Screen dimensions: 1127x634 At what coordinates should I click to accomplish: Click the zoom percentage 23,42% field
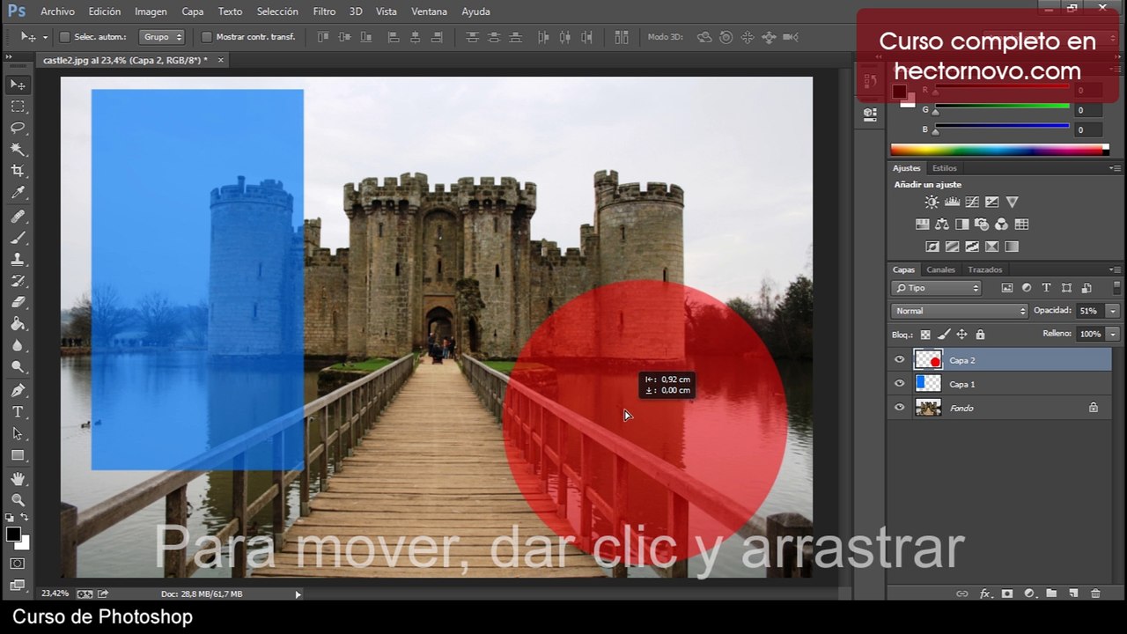[55, 594]
